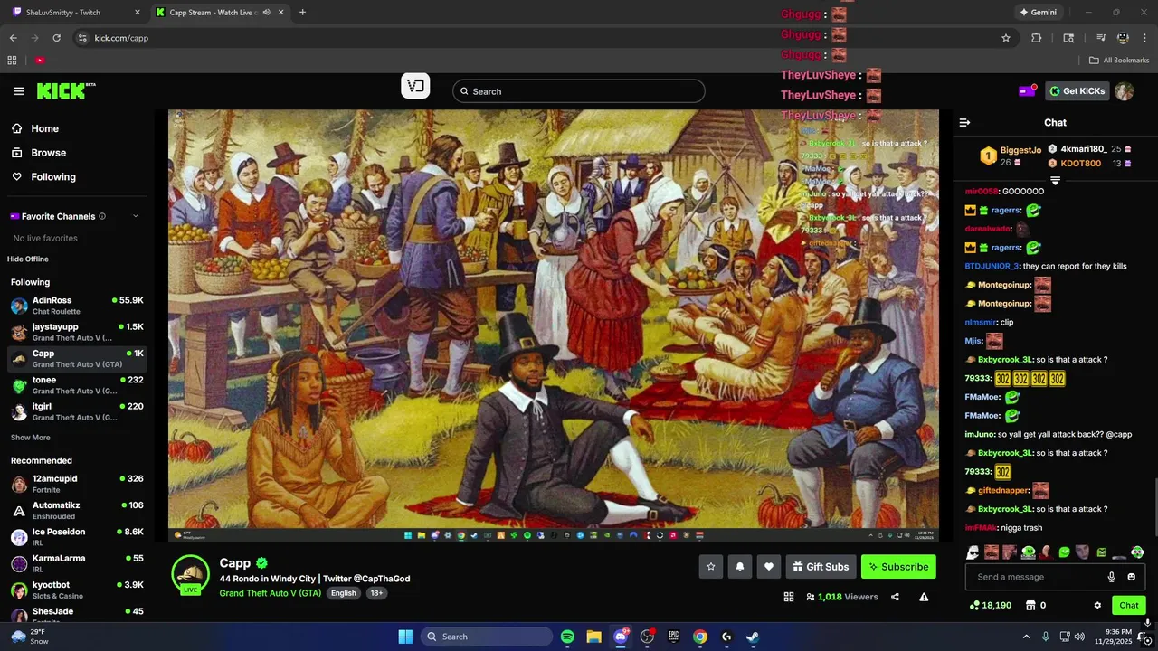Open the hamburger menu beside Kick logo
The width and height of the screenshot is (1158, 651).
pyautogui.click(x=19, y=91)
